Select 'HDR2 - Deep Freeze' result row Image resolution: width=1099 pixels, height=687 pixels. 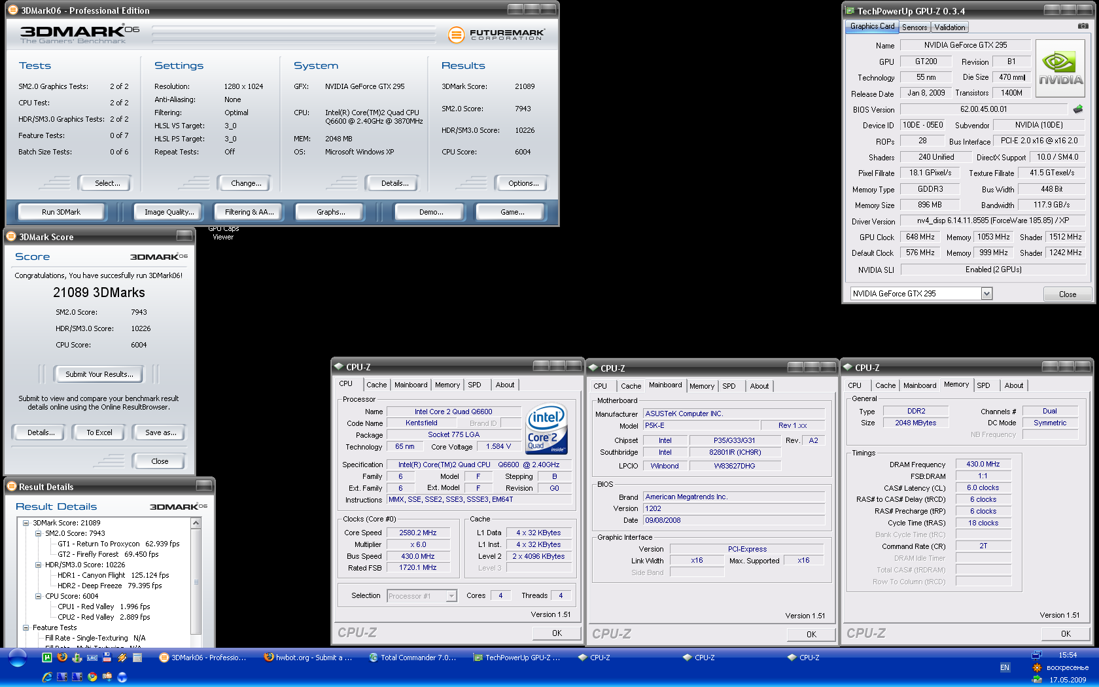click(109, 586)
